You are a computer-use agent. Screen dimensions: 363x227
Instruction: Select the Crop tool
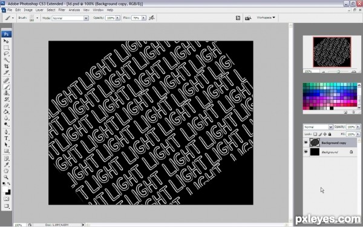coord(6,67)
